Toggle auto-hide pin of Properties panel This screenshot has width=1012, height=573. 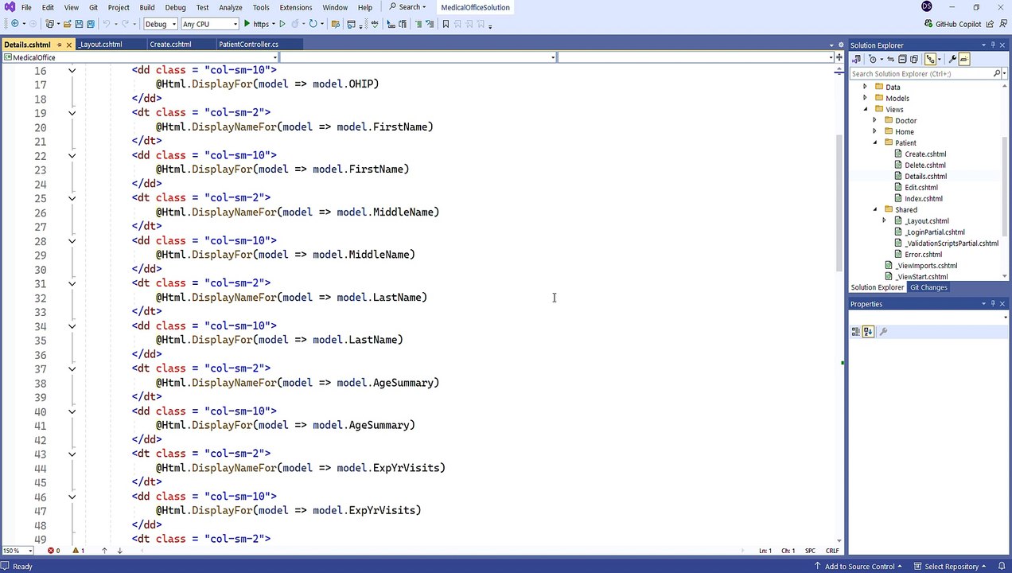[993, 304]
